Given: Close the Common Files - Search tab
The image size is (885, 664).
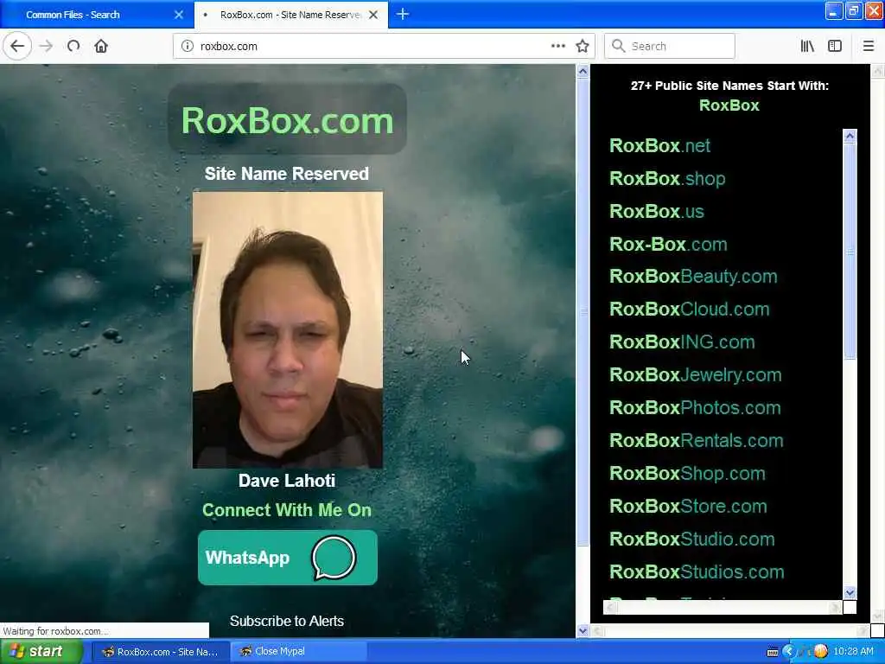Looking at the screenshot, I should point(179,15).
